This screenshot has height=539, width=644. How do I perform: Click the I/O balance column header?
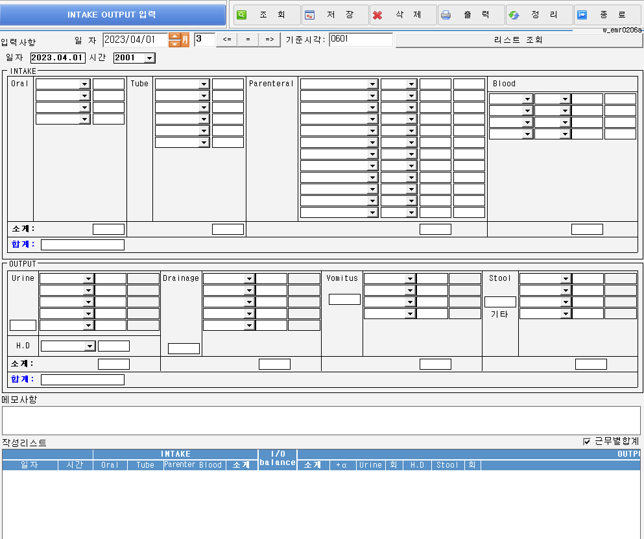(278, 459)
